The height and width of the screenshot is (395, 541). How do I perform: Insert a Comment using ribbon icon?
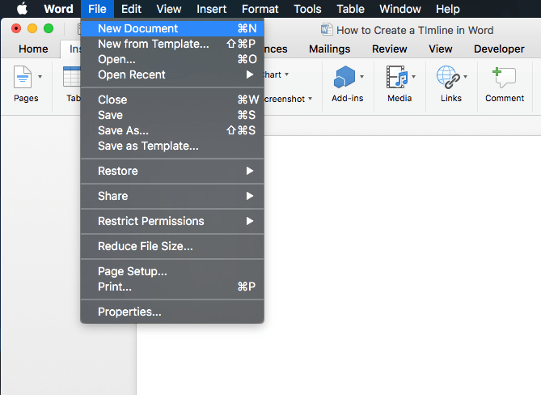[504, 78]
